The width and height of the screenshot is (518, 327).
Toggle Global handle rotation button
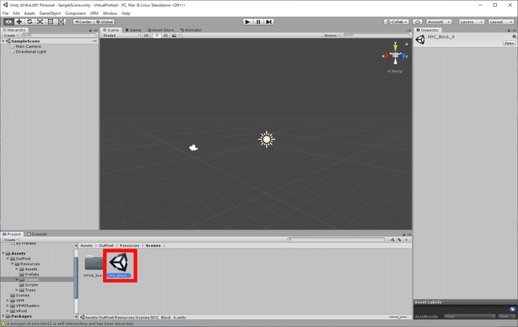tap(104, 22)
